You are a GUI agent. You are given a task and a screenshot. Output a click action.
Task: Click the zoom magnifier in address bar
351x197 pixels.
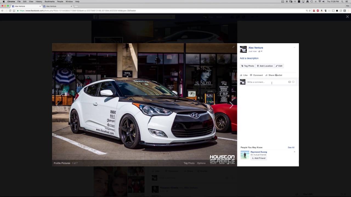(307, 11)
